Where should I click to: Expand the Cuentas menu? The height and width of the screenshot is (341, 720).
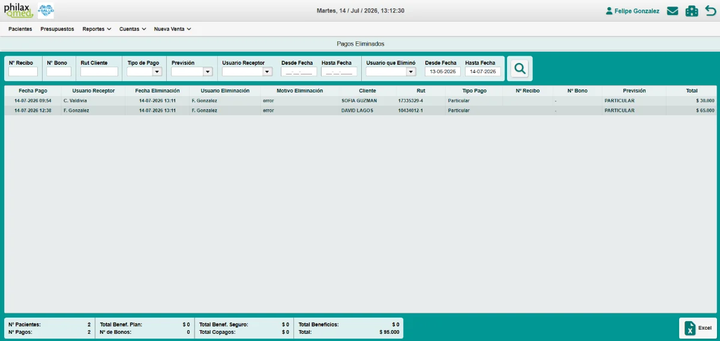pyautogui.click(x=133, y=29)
